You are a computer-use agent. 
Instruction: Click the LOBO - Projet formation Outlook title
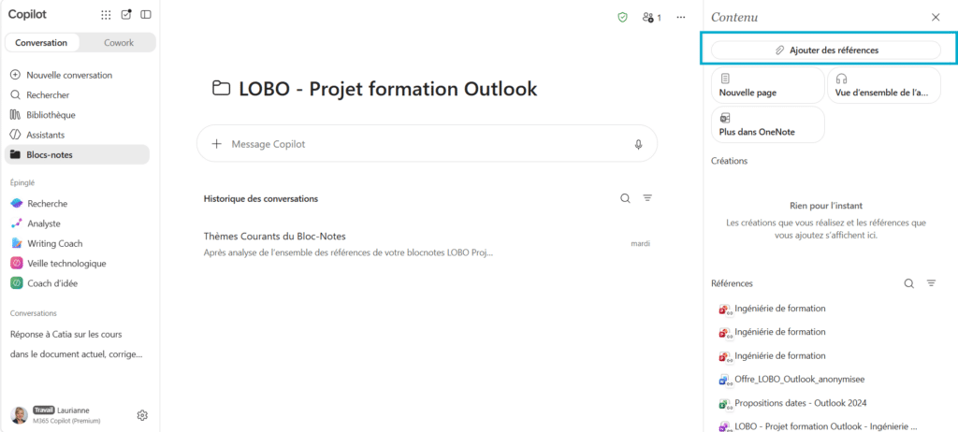(388, 89)
